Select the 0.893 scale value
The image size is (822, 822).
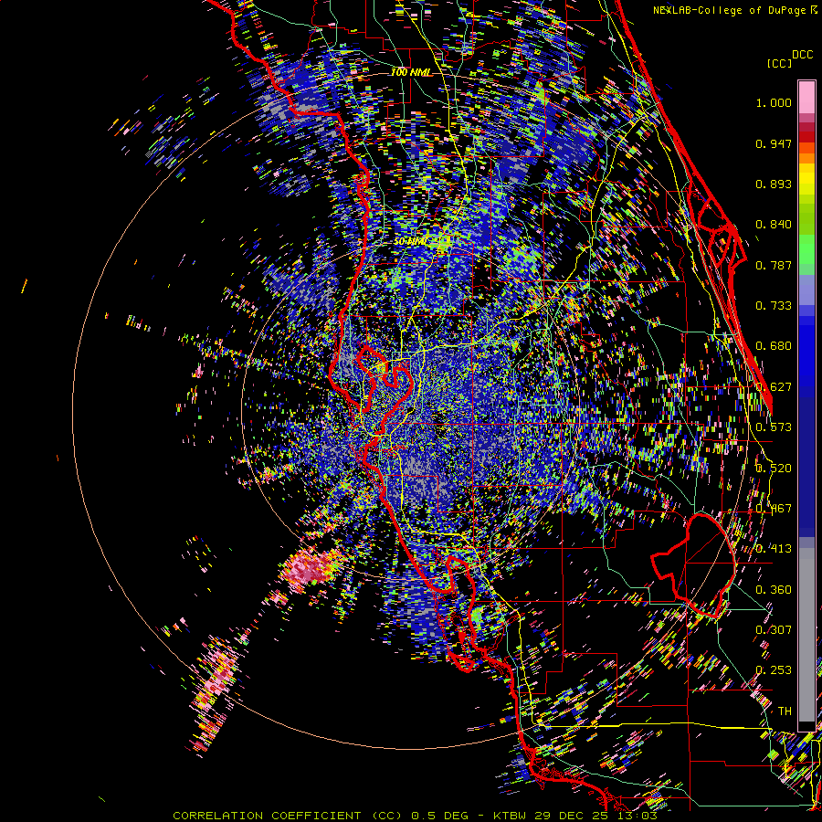pos(774,184)
